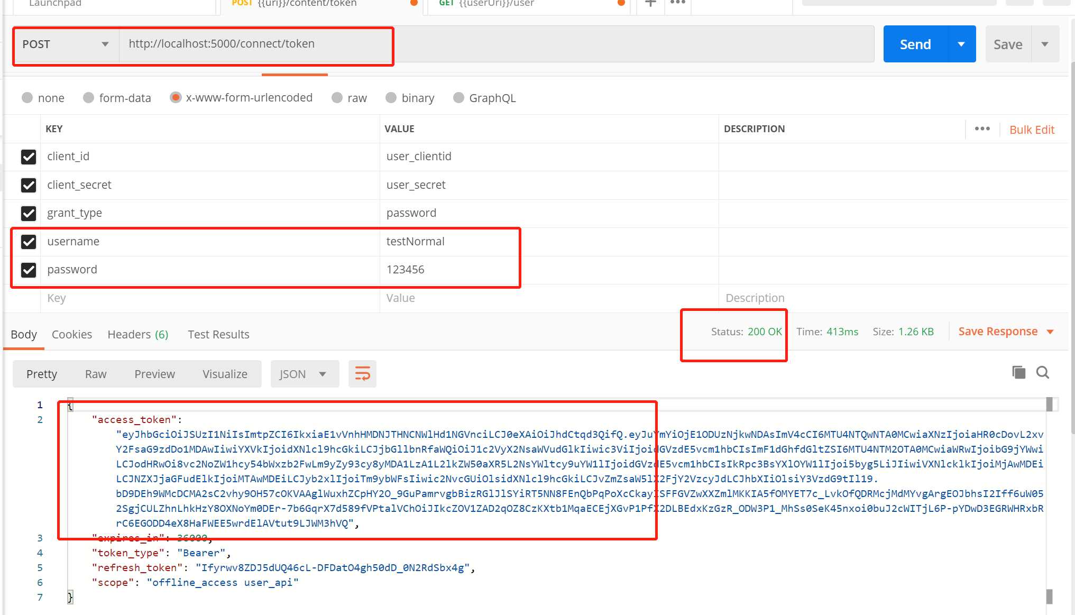This screenshot has width=1075, height=615.
Task: Copy the response body to clipboard
Action: point(1018,372)
